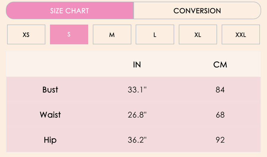Click the Hip row label

pyautogui.click(x=50, y=140)
